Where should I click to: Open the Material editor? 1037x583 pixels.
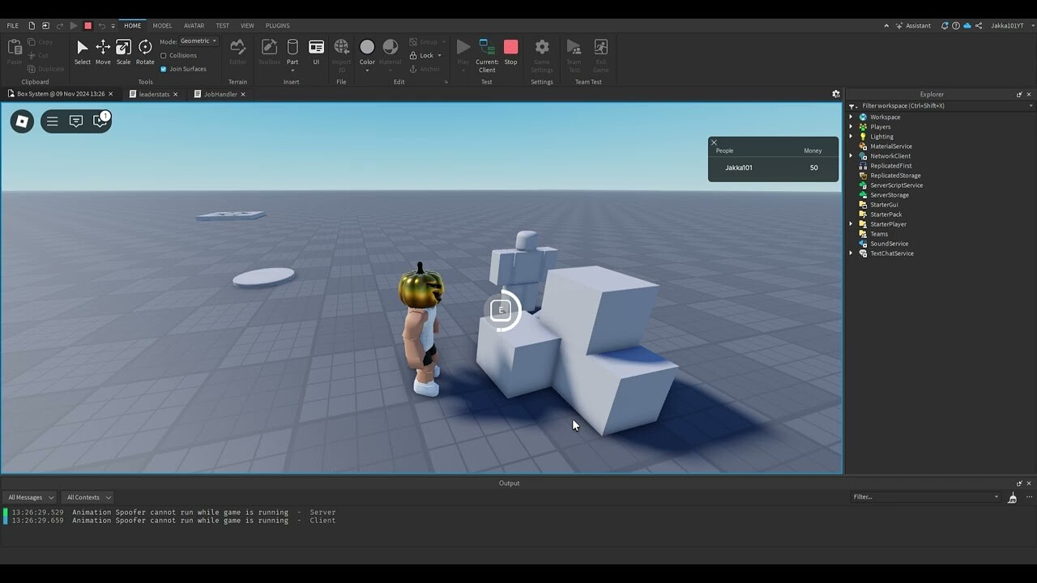click(390, 49)
